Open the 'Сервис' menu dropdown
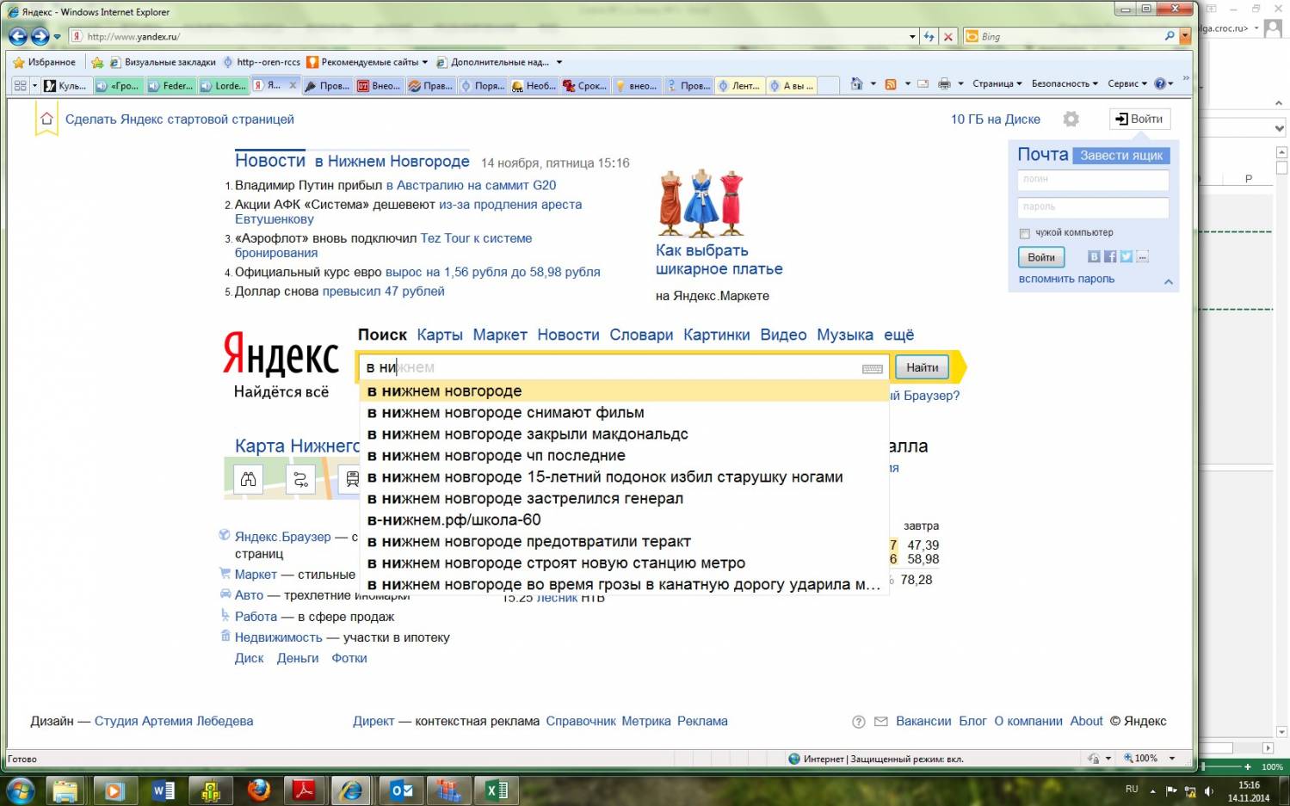This screenshot has width=1290, height=806. point(1127,83)
